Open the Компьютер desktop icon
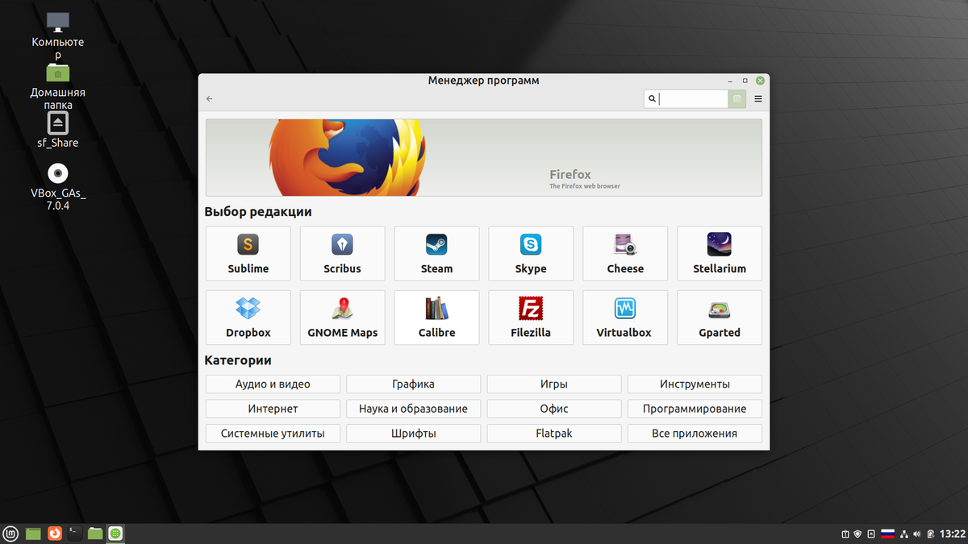Image resolution: width=968 pixels, height=544 pixels. click(58, 35)
